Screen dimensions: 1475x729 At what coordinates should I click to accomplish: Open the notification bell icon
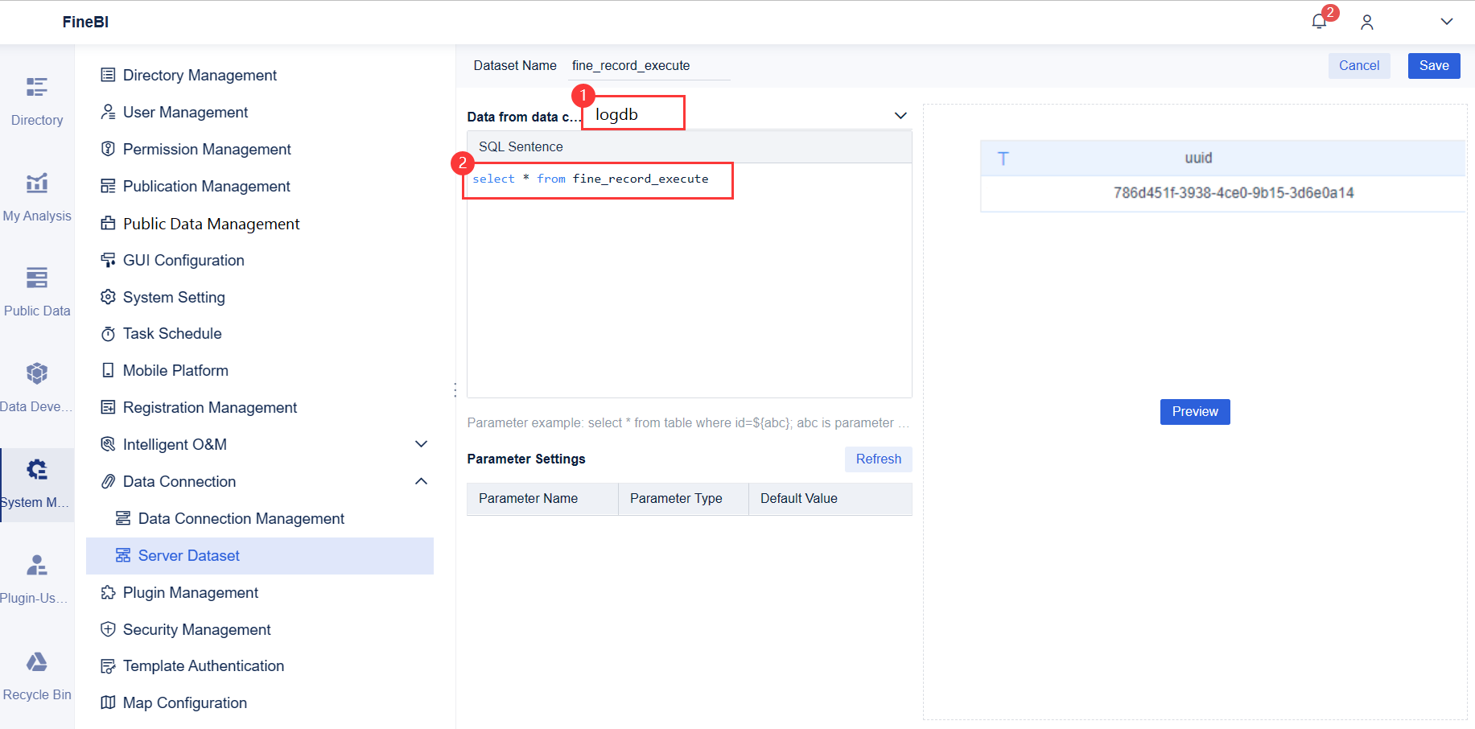tap(1319, 22)
